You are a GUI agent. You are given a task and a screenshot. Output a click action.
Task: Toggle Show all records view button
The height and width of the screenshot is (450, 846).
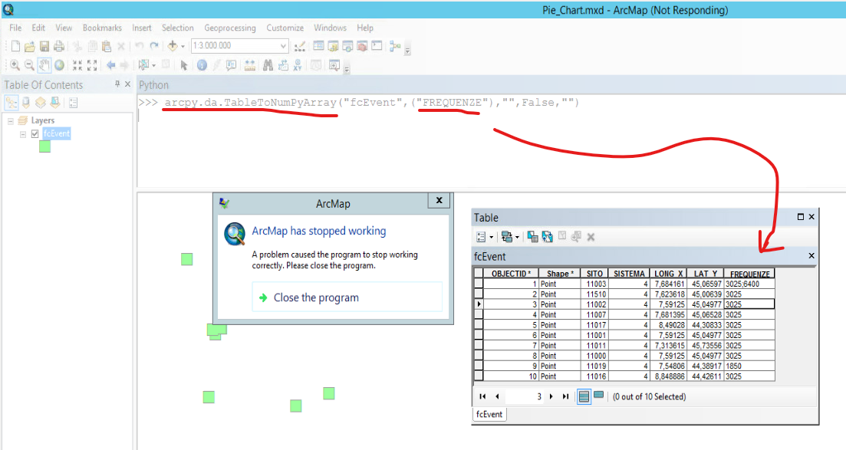pyautogui.click(x=584, y=396)
